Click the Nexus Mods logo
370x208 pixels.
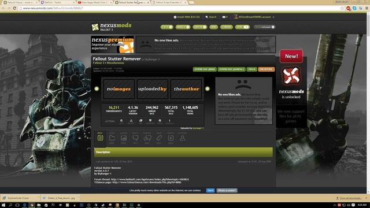click(x=112, y=27)
